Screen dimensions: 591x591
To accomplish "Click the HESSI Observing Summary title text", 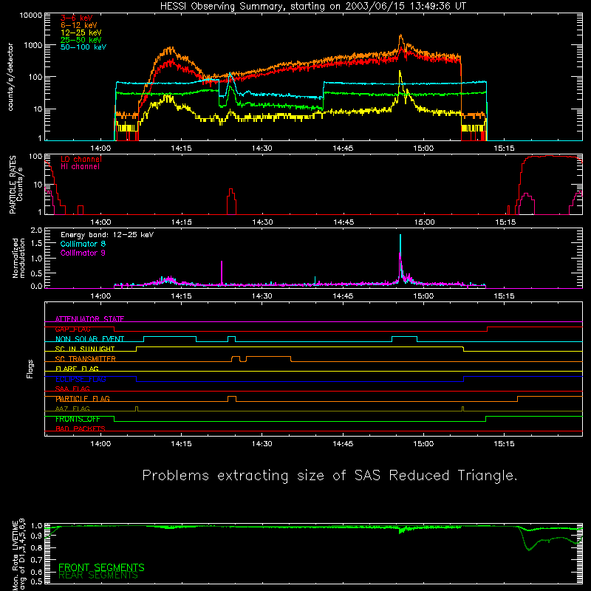I will click(312, 6).
